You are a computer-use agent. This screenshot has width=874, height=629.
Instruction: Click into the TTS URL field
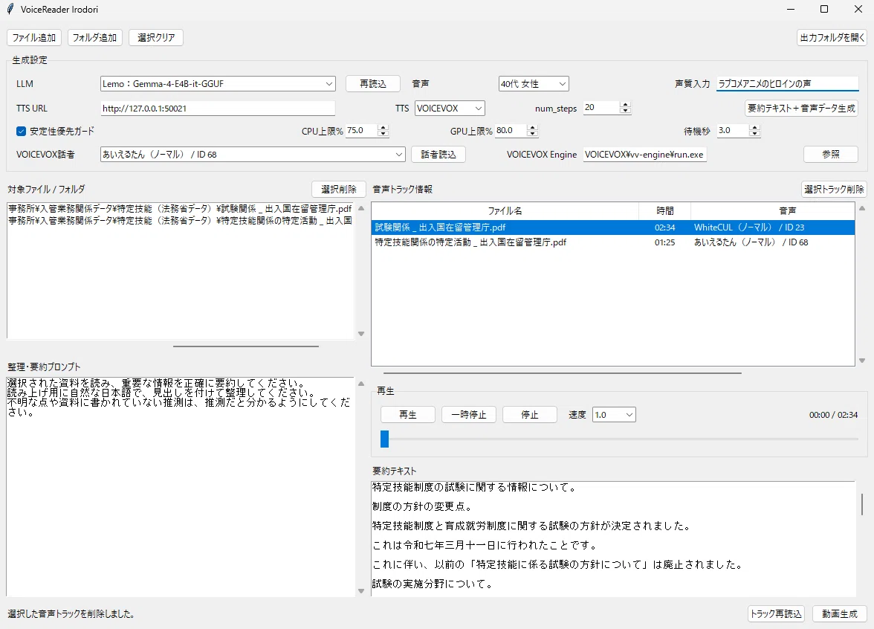[218, 109]
